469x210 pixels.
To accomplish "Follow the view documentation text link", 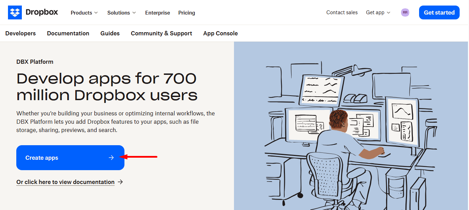I will tap(65, 182).
